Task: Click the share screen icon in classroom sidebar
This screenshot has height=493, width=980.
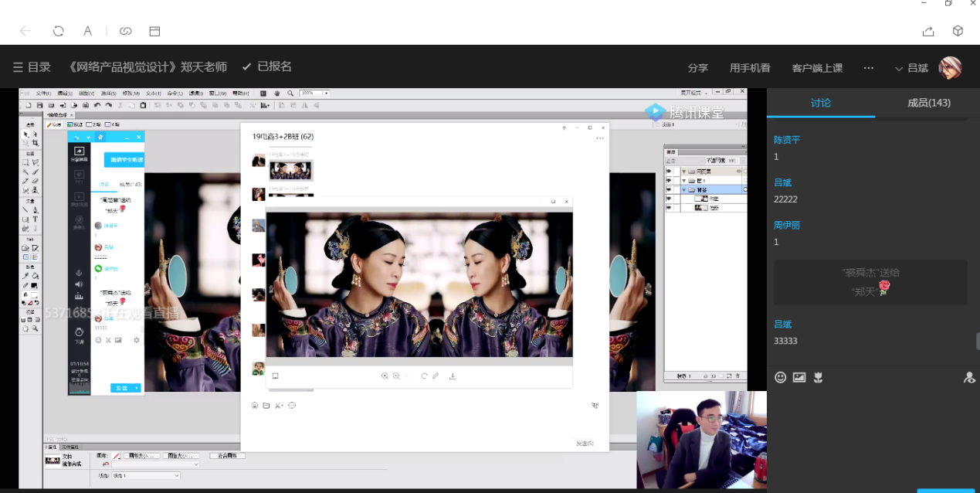Action: click(79, 153)
